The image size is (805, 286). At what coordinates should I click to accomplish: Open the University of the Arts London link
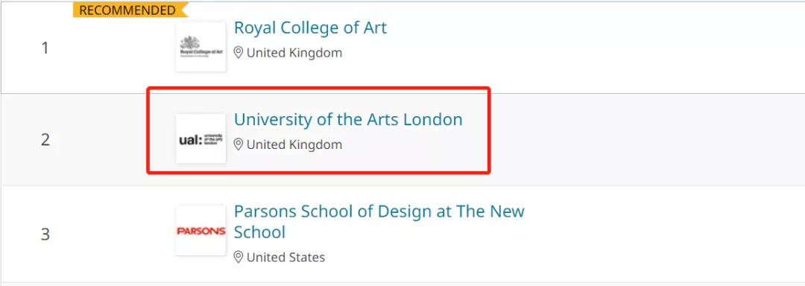tap(348, 119)
